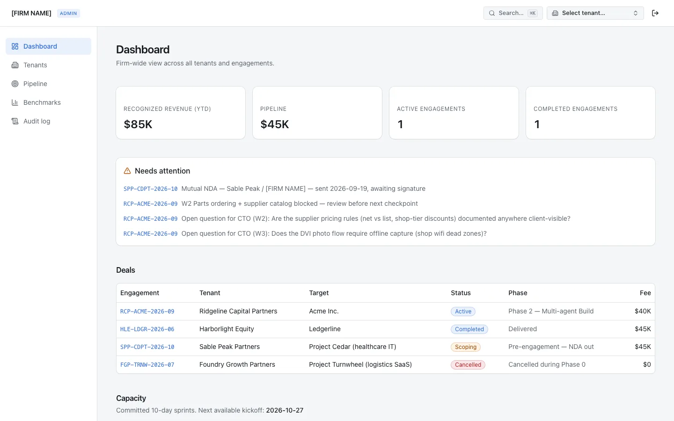
Task: Click the Capacity section heading
Action: [131, 398]
